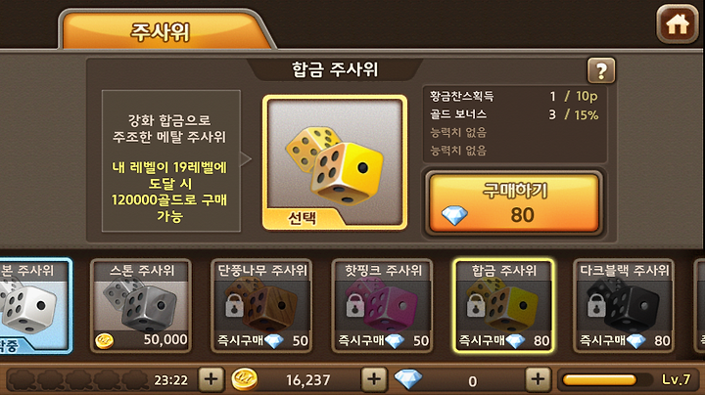The width and height of the screenshot is (705, 395).
Task: Add gold with the plus beside coins
Action: tap(374, 379)
